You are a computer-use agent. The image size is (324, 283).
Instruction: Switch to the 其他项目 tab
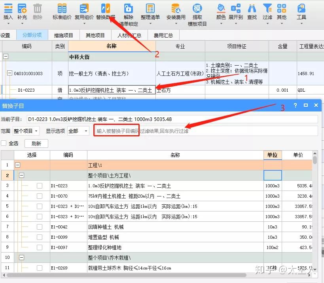click(x=95, y=35)
